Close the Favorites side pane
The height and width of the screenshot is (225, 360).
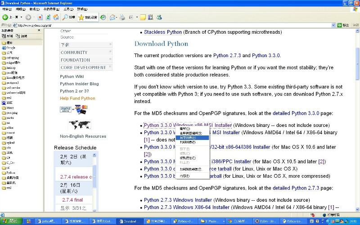[x=39, y=30]
